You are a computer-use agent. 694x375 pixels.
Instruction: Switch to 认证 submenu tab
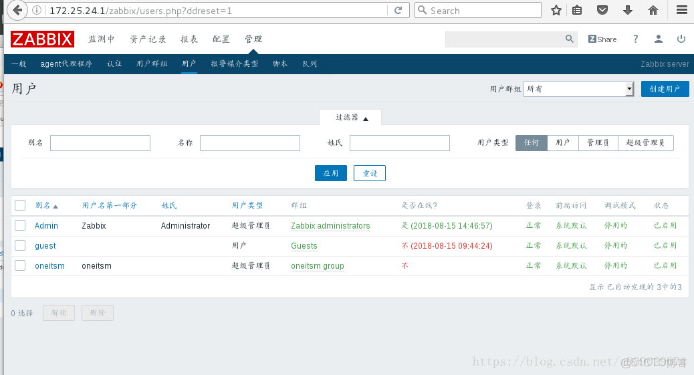click(x=114, y=64)
